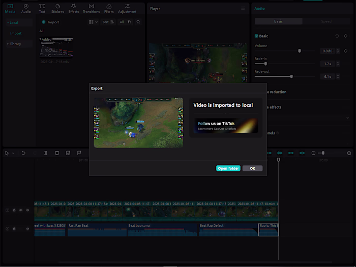Reset the Basic audio settings
This screenshot has width=356, height=267.
click(x=337, y=36)
